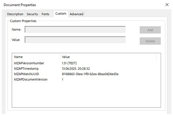Click the Add button

coord(150,30)
